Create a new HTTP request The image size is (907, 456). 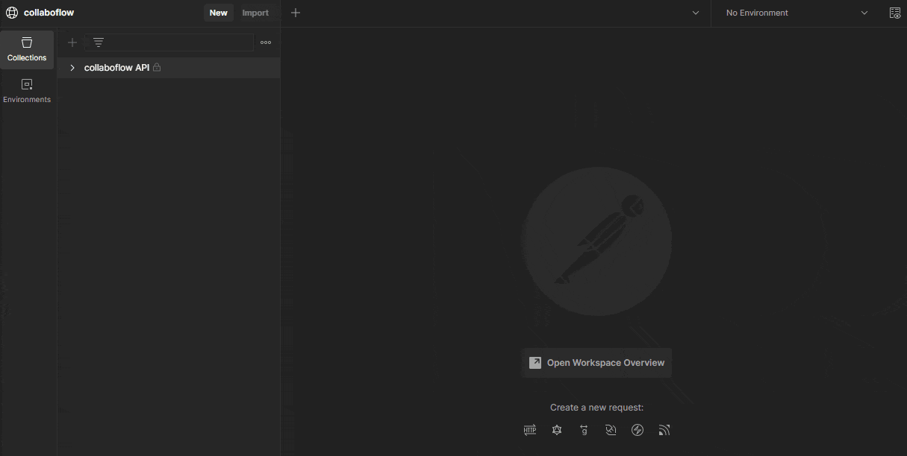pos(530,430)
